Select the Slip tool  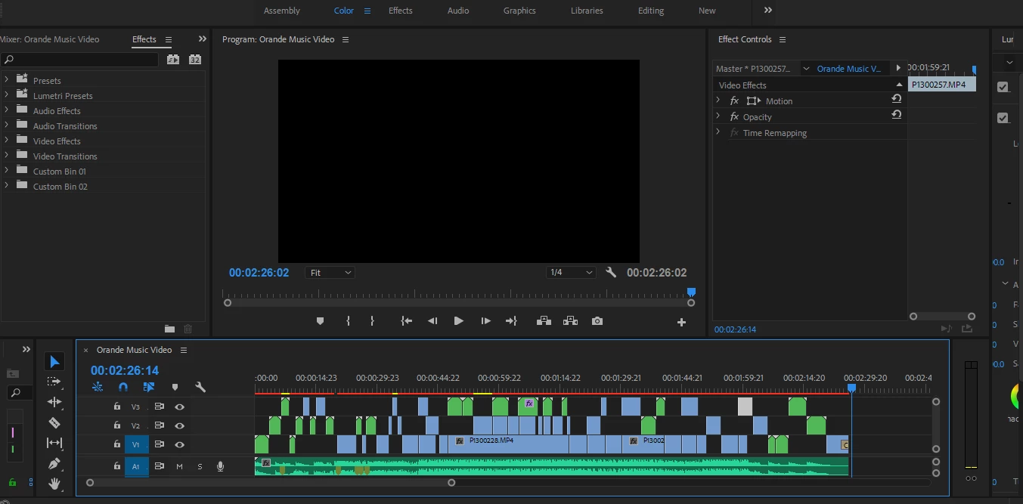pyautogui.click(x=54, y=443)
